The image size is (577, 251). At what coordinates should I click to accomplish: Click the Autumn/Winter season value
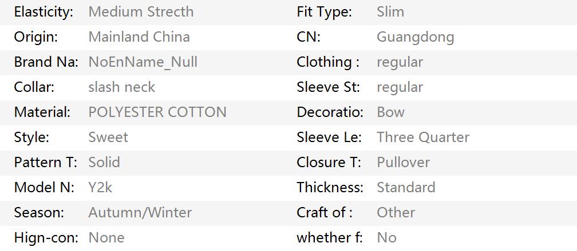(140, 212)
